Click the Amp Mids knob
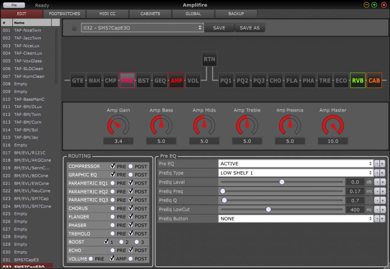390x269 pixels. [204, 125]
